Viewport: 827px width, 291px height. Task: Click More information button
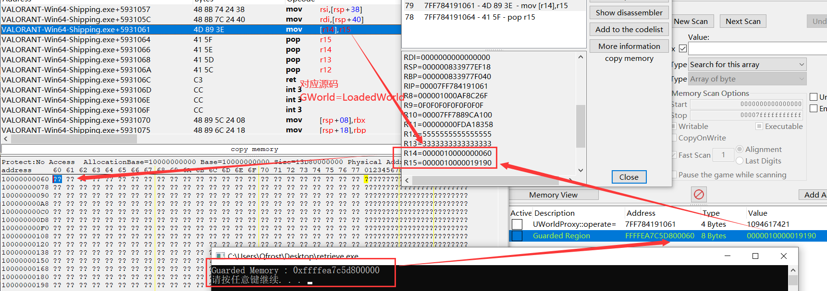[x=629, y=46]
